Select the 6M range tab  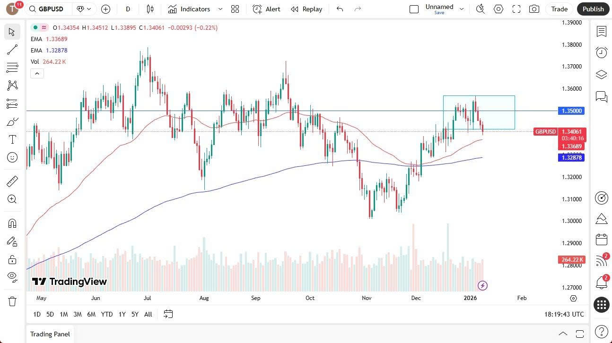coord(91,314)
